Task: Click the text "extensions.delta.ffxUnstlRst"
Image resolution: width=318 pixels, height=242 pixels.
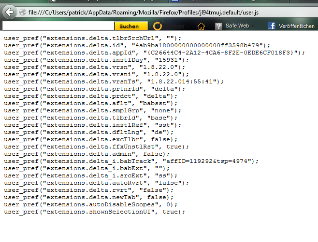Action: point(101,147)
